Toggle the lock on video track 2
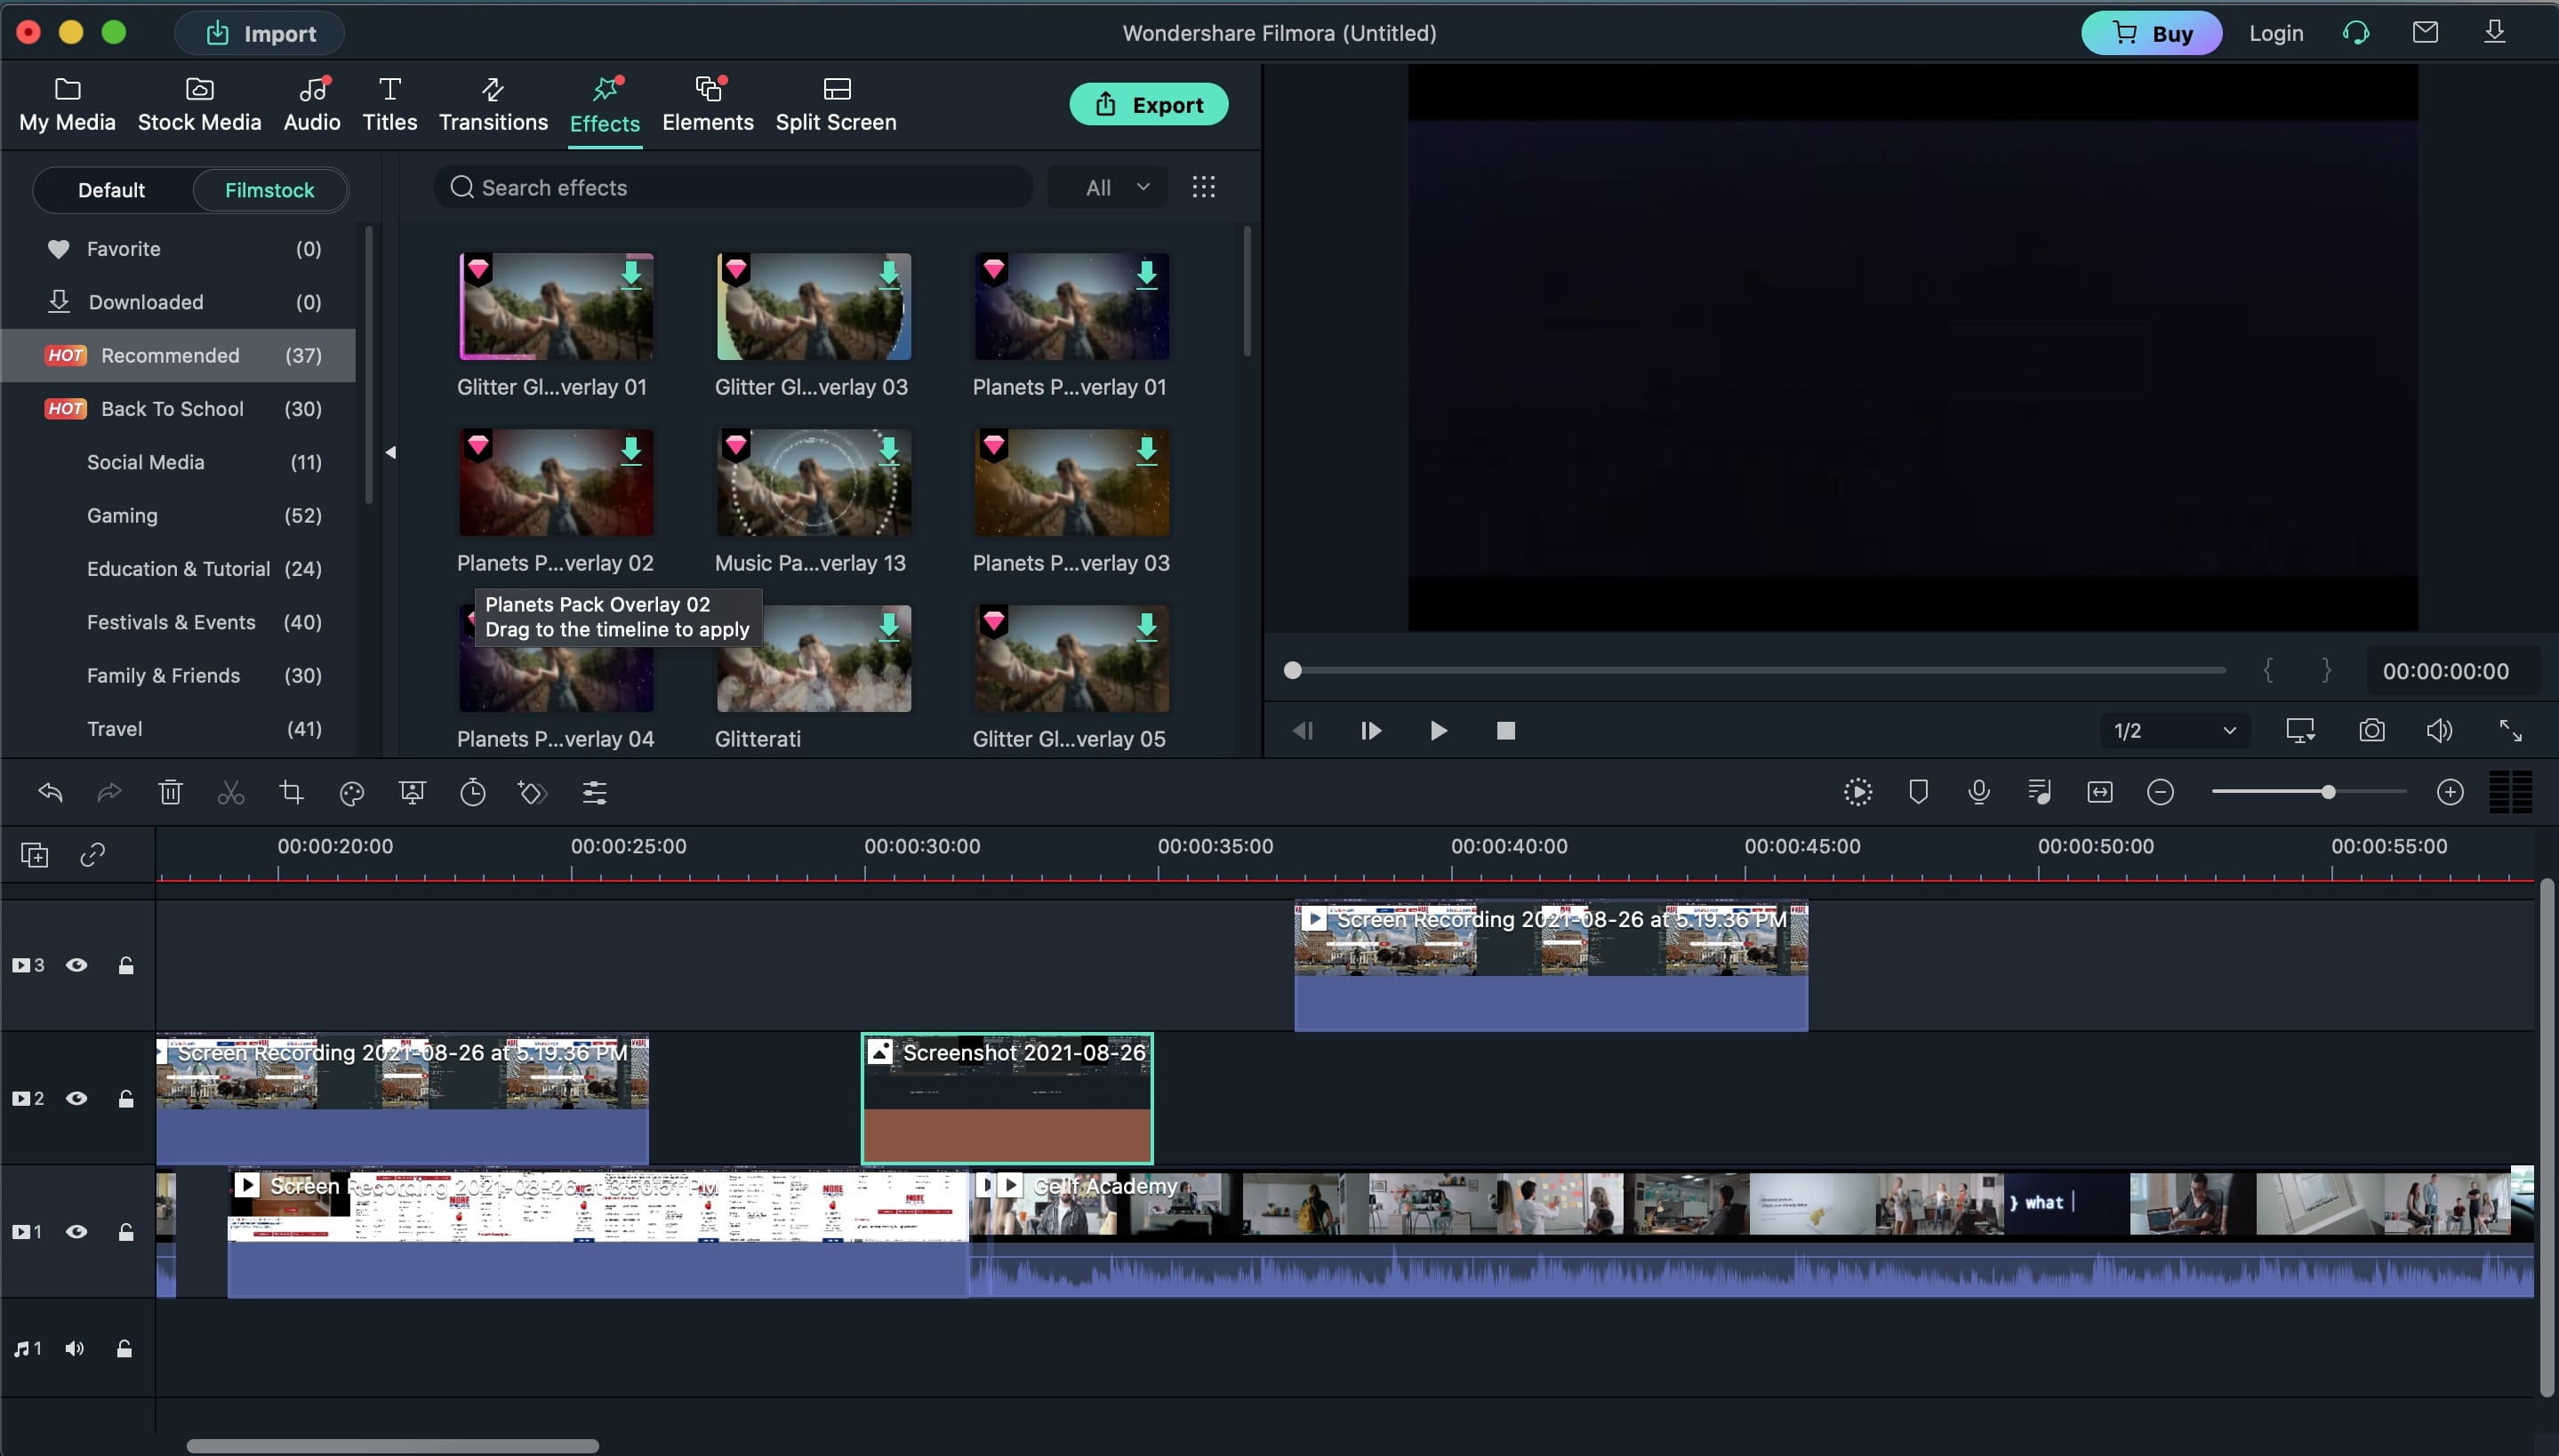The width and height of the screenshot is (2559, 1456). click(126, 1099)
